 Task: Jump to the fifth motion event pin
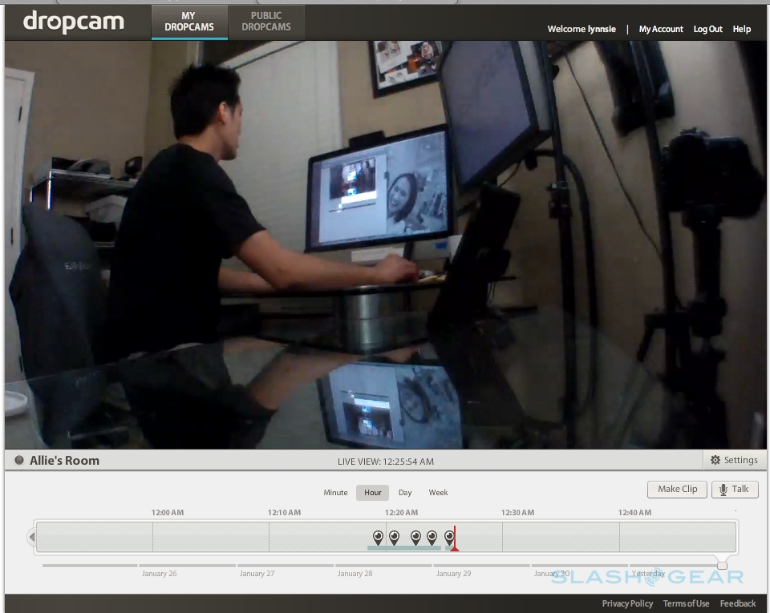(x=449, y=536)
